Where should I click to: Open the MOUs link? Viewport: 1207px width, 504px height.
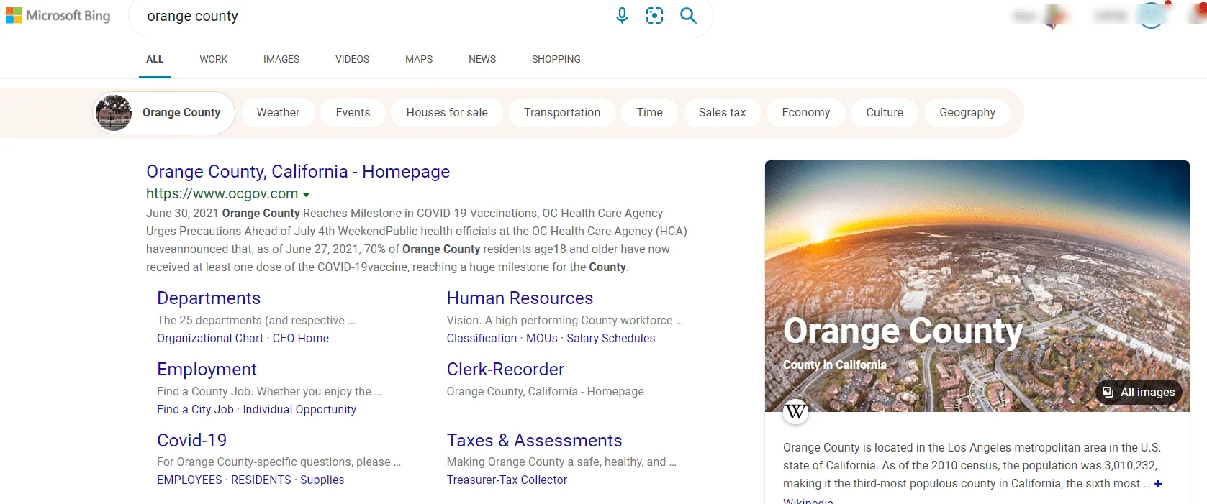point(542,339)
